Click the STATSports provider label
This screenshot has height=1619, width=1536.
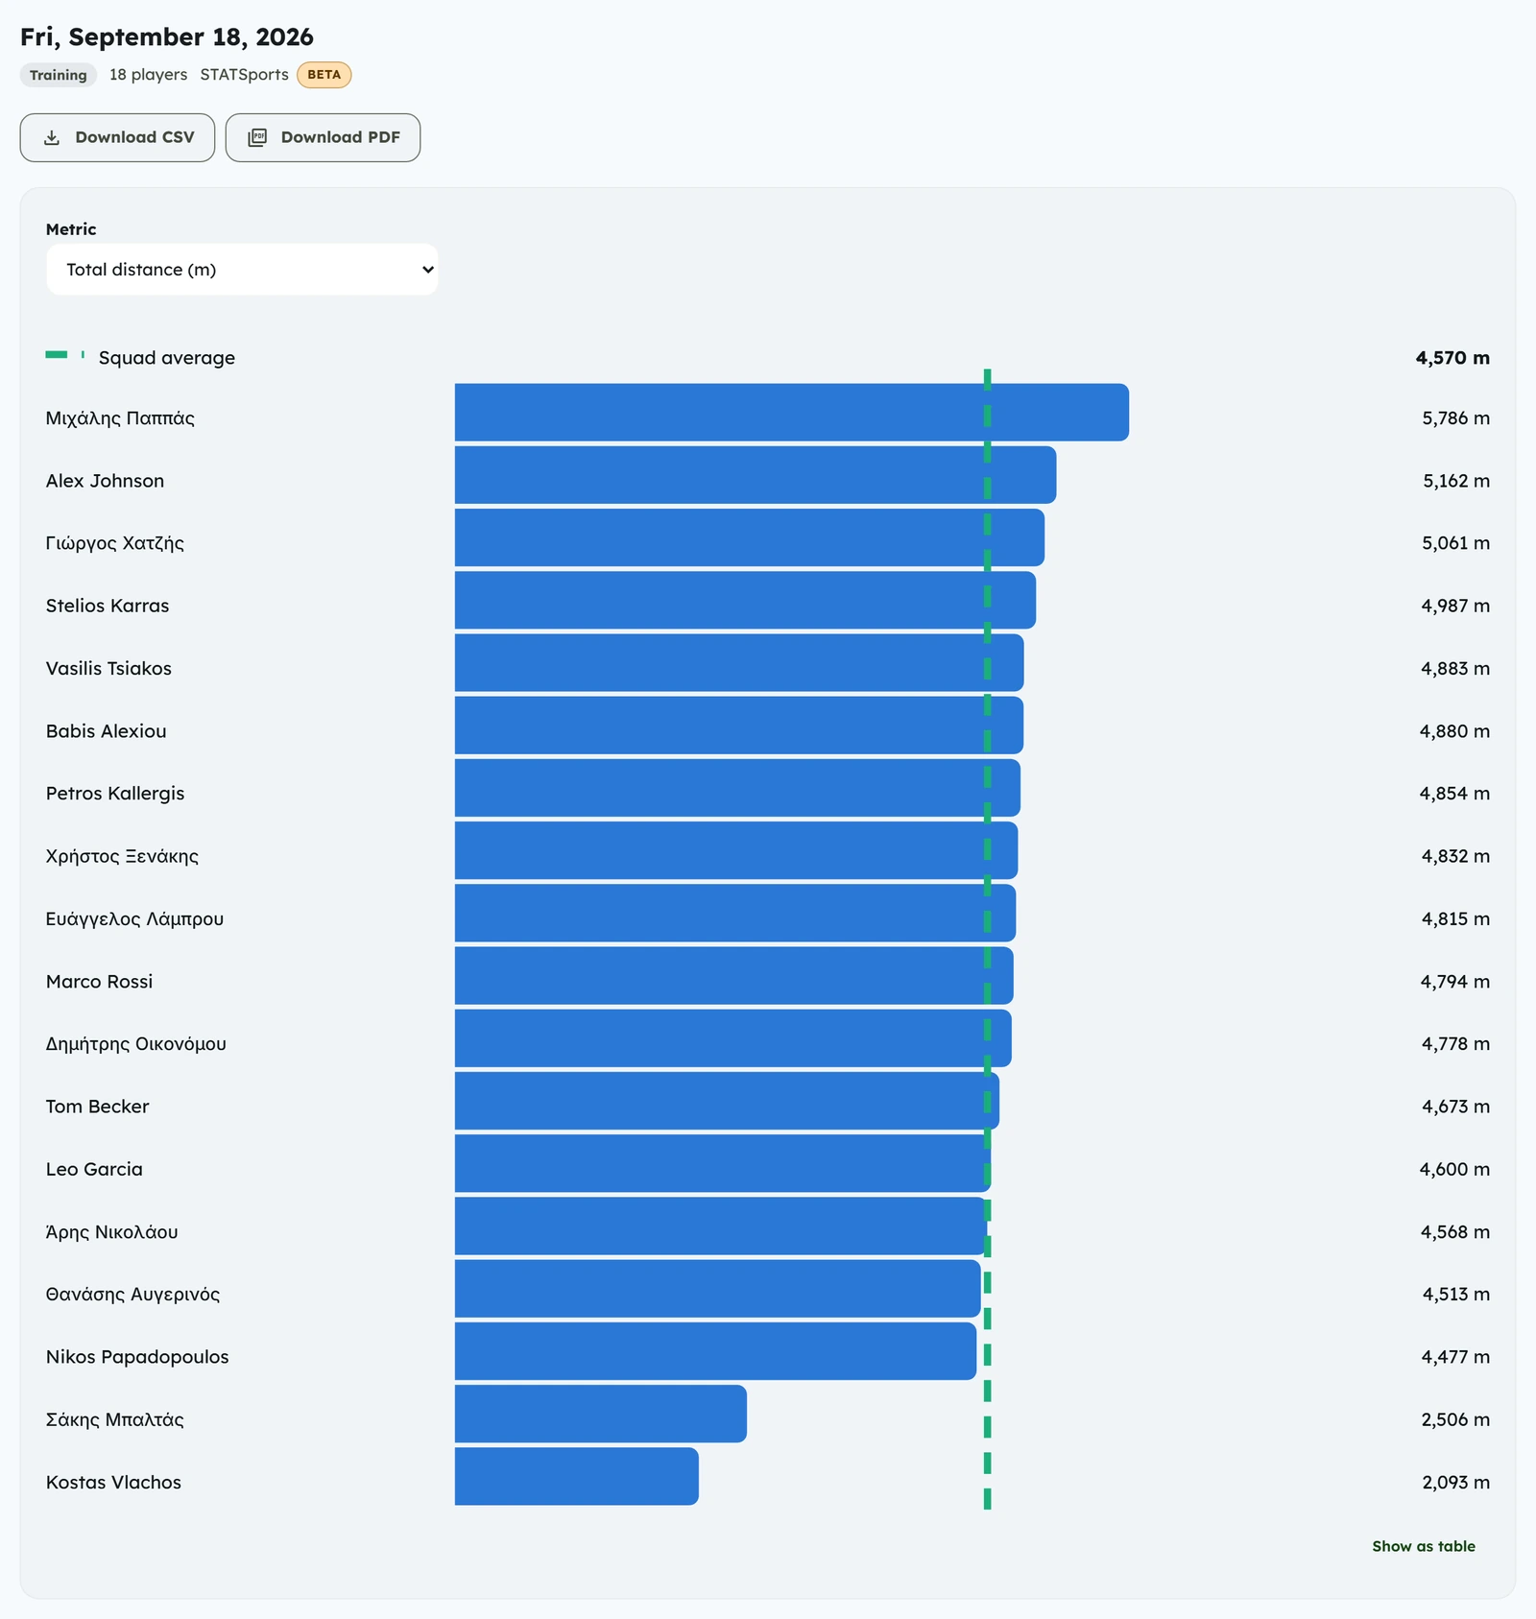244,75
